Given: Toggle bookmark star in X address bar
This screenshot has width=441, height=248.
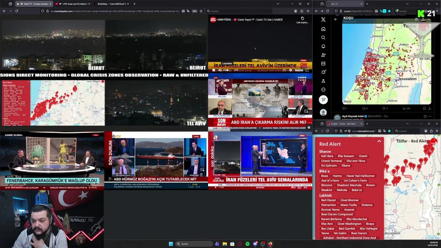Looking at the screenshot, I should 389,11.
